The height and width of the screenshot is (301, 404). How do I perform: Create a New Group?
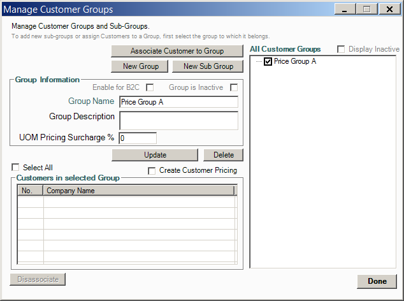pyautogui.click(x=140, y=66)
